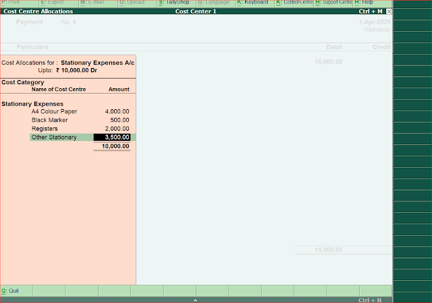Select the Registers cost centre
432x303 pixels.
[45, 129]
